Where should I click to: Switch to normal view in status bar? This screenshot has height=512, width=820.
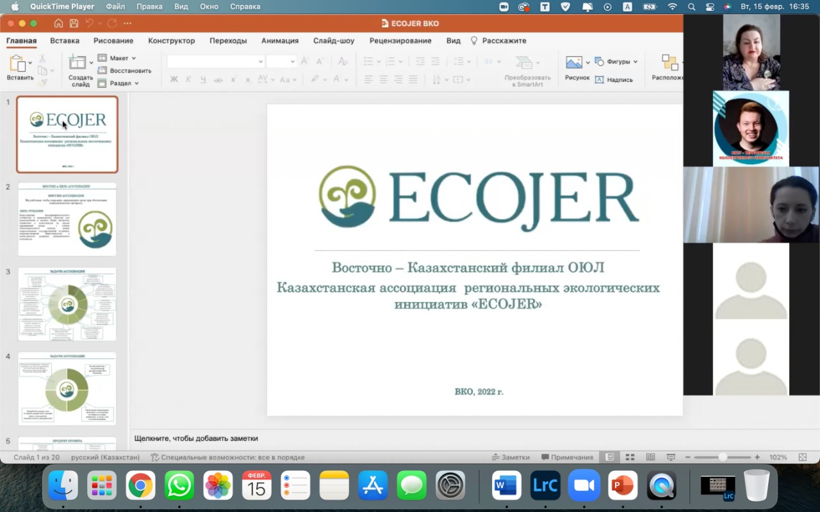(x=610, y=458)
